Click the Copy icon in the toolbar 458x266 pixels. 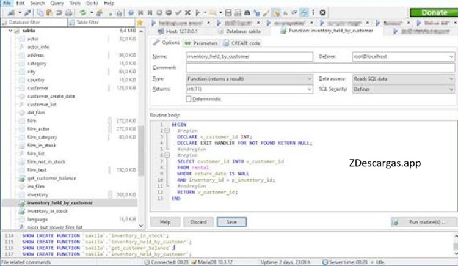click(x=40, y=13)
